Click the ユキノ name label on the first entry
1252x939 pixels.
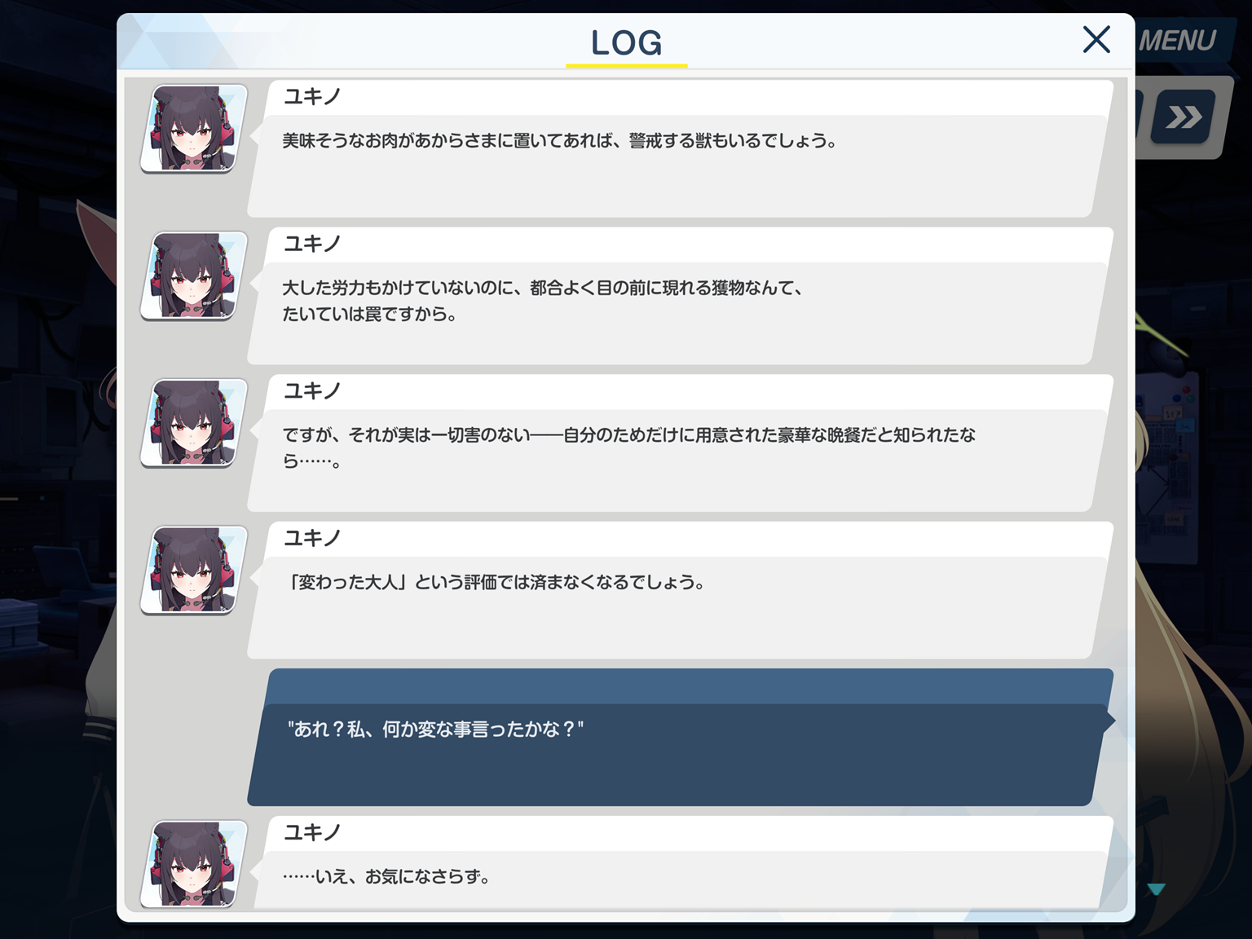312,97
